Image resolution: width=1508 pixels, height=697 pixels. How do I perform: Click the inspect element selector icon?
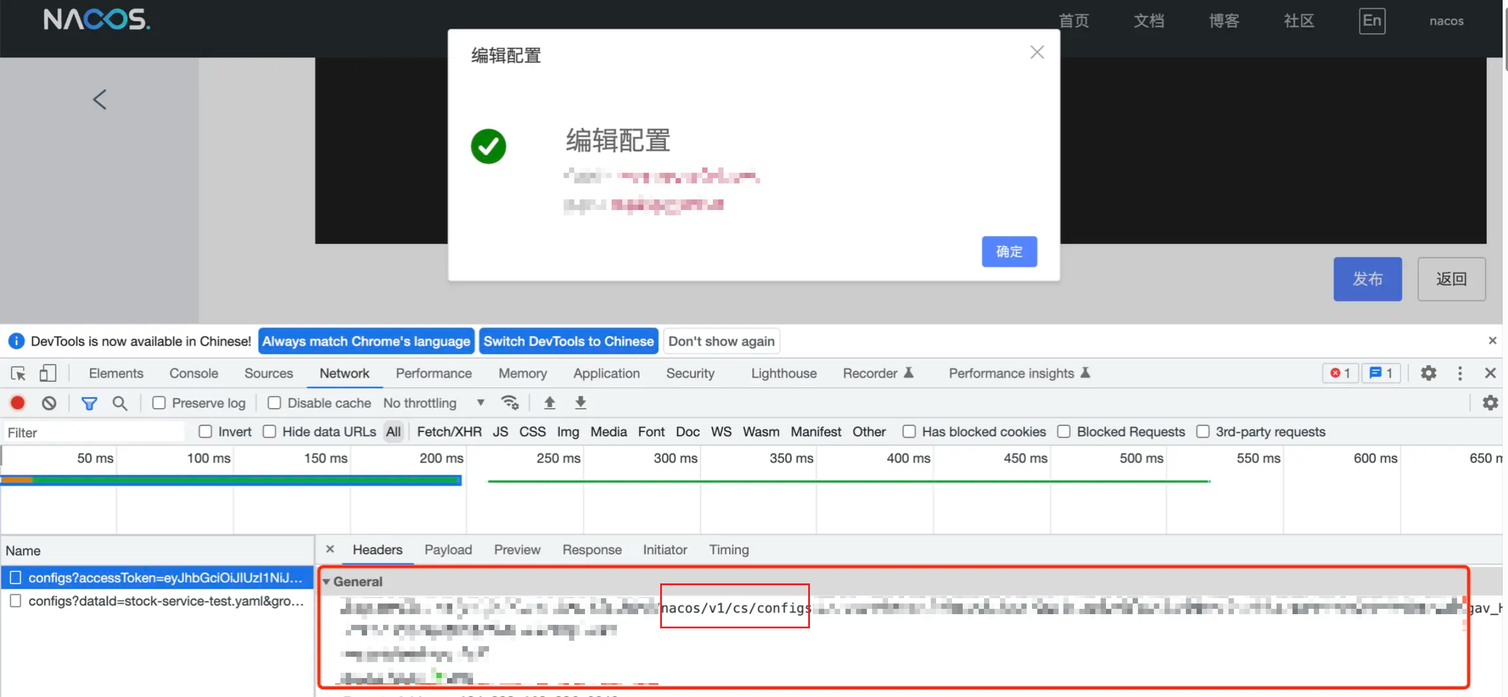coord(18,373)
